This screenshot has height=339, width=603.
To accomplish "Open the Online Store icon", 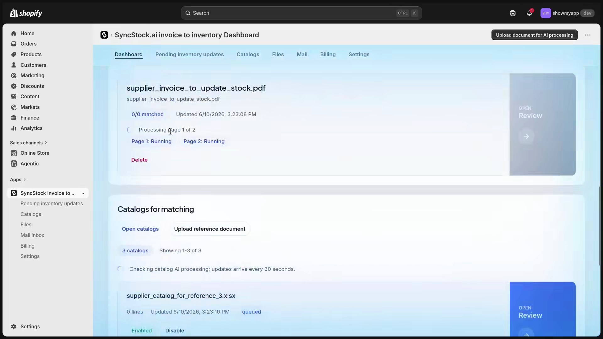I will tap(14, 153).
